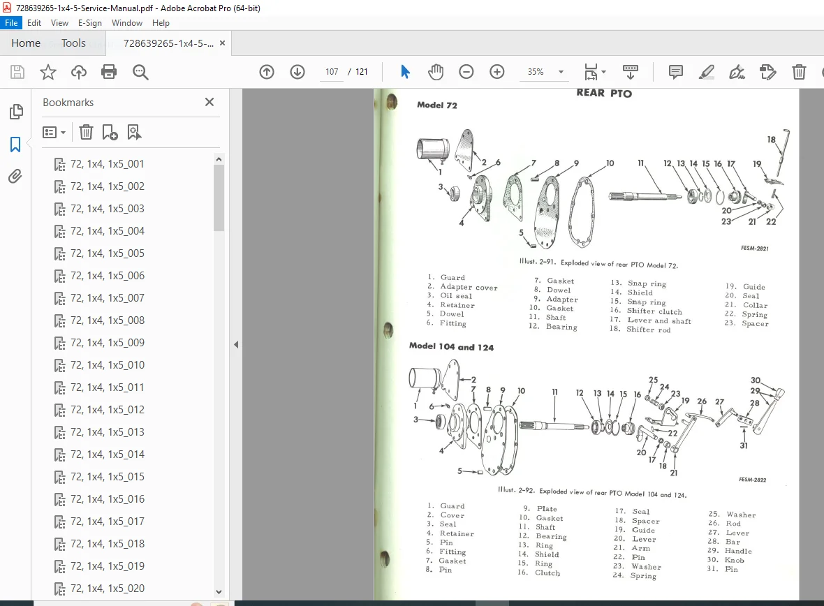The image size is (824, 606).
Task: Select the 728639265-1x4-5 document tab
Action: (168, 43)
